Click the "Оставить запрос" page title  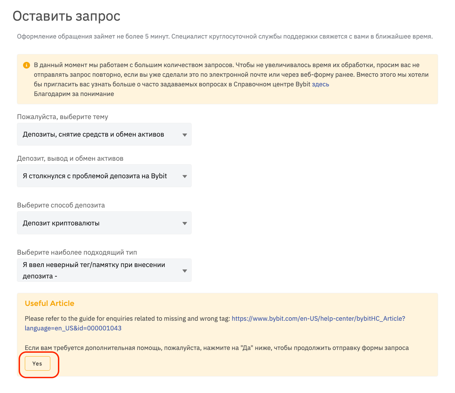67,16
